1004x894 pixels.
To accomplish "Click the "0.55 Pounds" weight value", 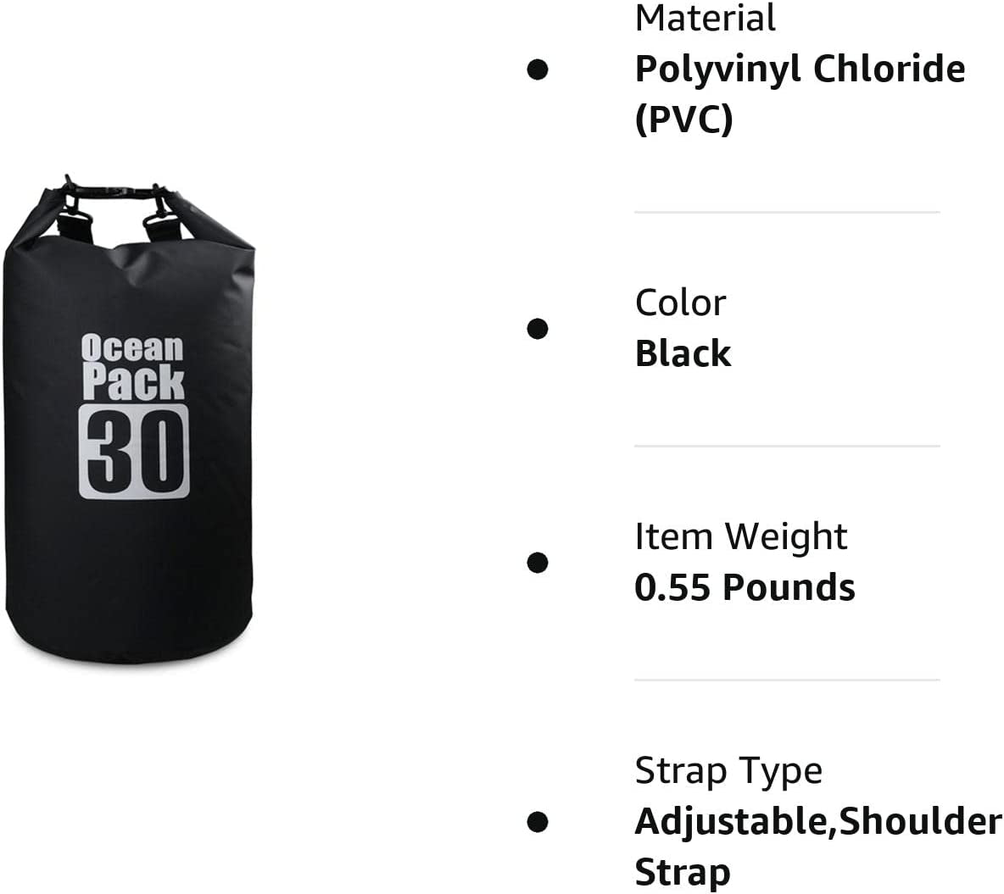I will (x=745, y=587).
